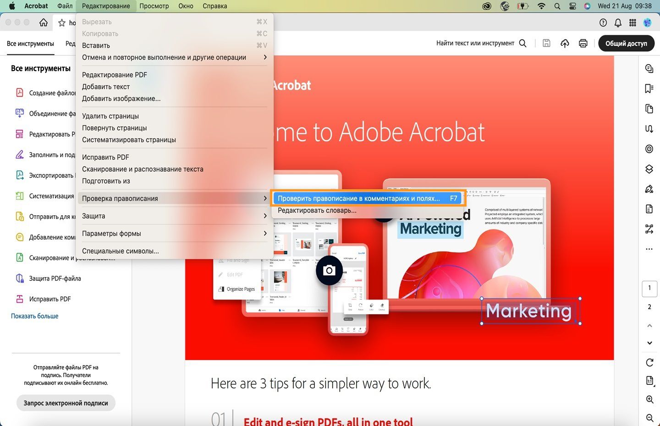This screenshot has width=660, height=426.
Task: Rotate the page view with the circular arrow
Action: (649, 362)
